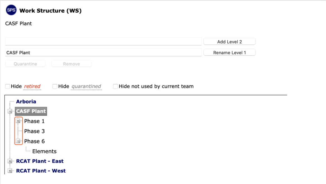The image size is (326, 184).
Task: Check Hide not used by current team
Action: tap(115, 86)
